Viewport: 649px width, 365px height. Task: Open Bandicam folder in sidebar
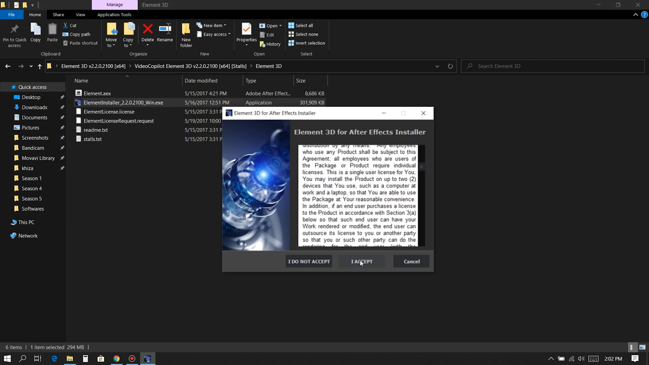pos(33,148)
